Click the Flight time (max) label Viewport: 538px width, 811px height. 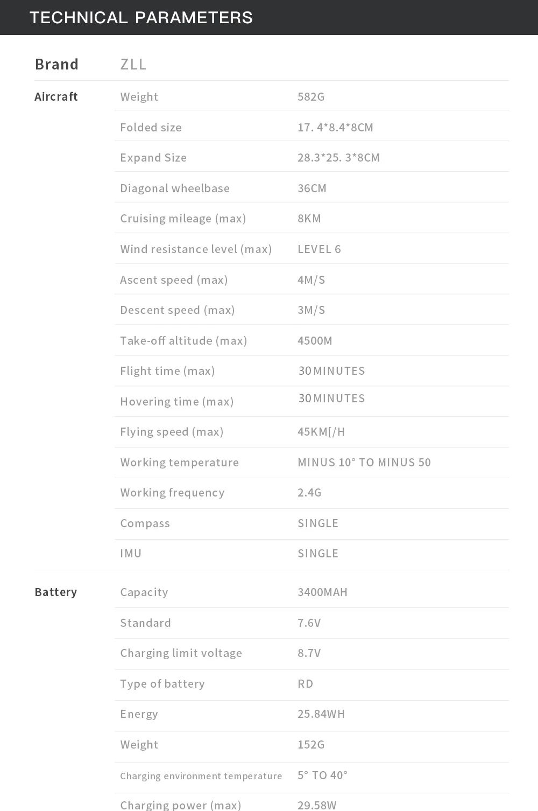(x=167, y=371)
